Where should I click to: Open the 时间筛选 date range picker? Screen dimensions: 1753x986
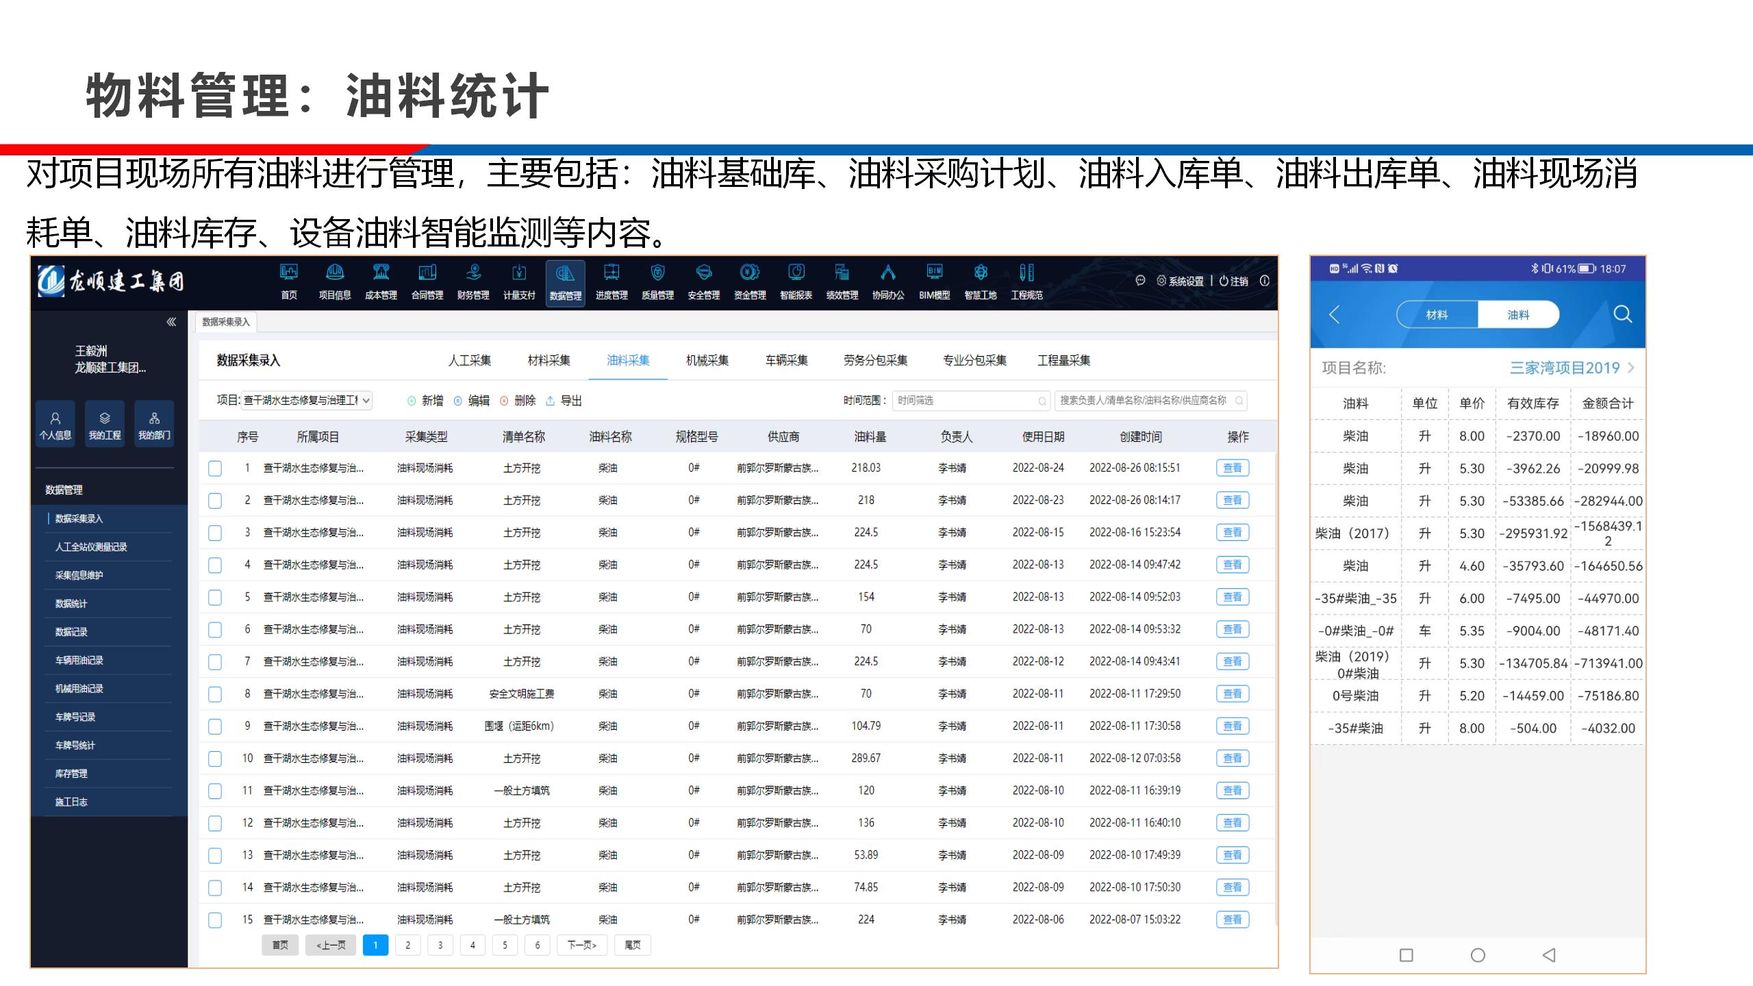pyautogui.click(x=970, y=401)
